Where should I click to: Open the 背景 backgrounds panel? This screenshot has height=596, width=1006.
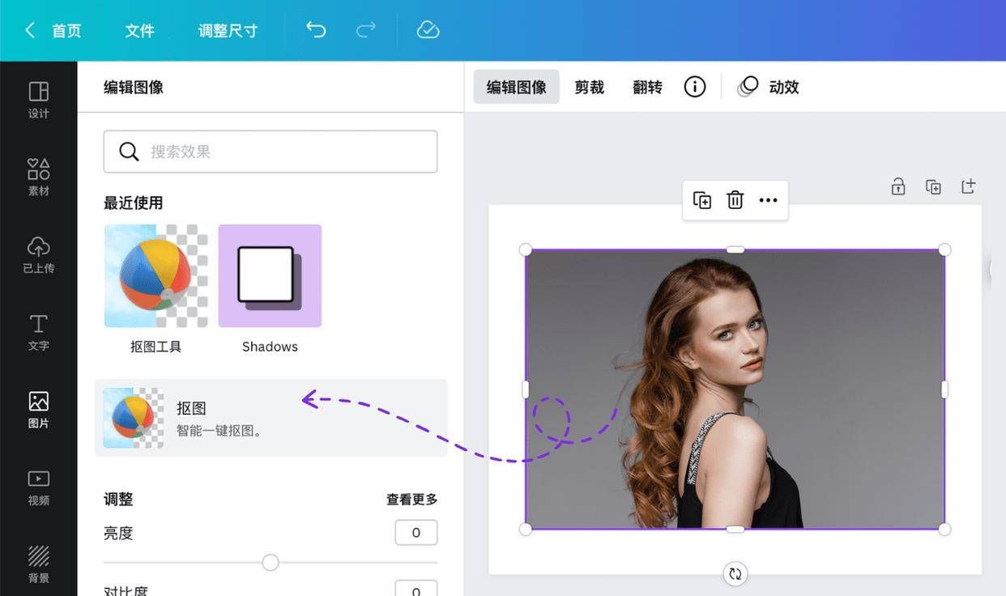pyautogui.click(x=38, y=564)
